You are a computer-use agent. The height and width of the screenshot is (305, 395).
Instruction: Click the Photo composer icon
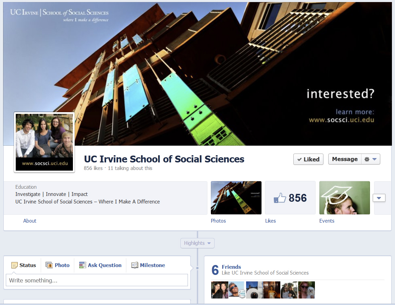(49, 265)
